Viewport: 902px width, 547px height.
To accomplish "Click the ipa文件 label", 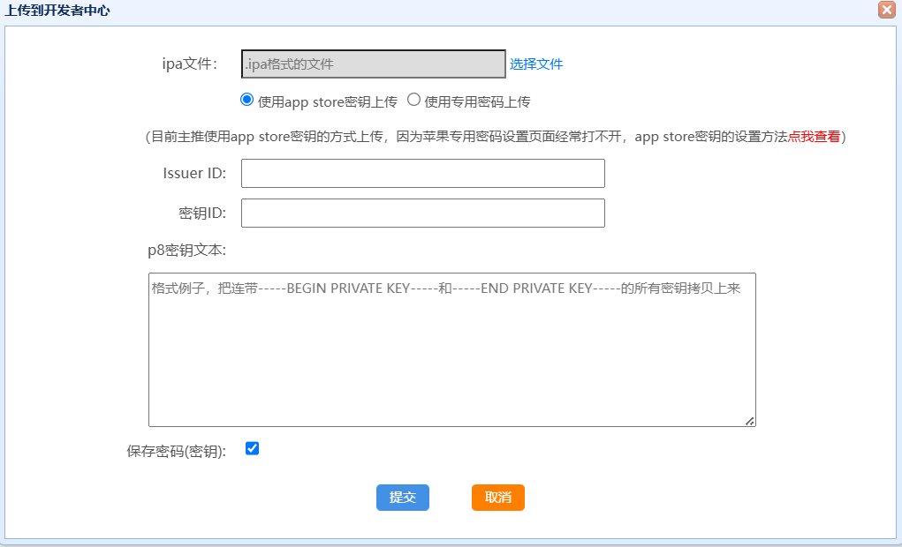I will (190, 64).
